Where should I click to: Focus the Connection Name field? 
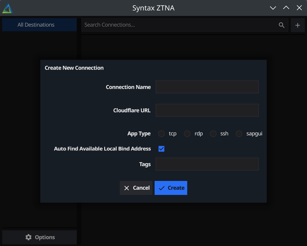[207, 87]
